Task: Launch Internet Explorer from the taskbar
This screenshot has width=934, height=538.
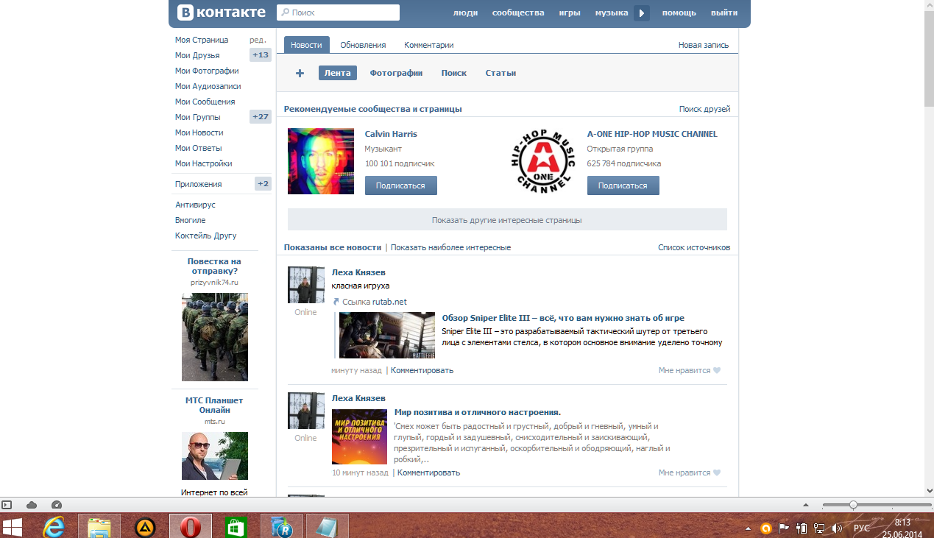Action: click(x=54, y=527)
